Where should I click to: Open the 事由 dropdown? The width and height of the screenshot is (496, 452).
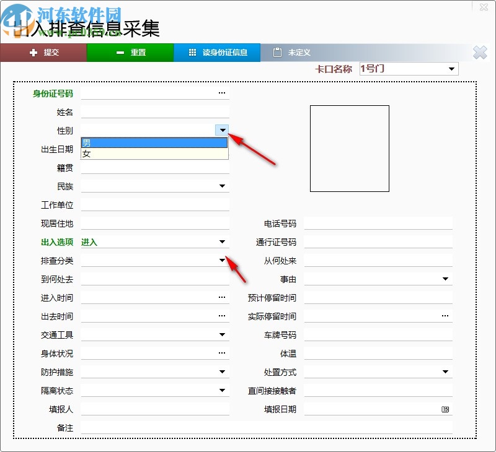[x=445, y=279]
